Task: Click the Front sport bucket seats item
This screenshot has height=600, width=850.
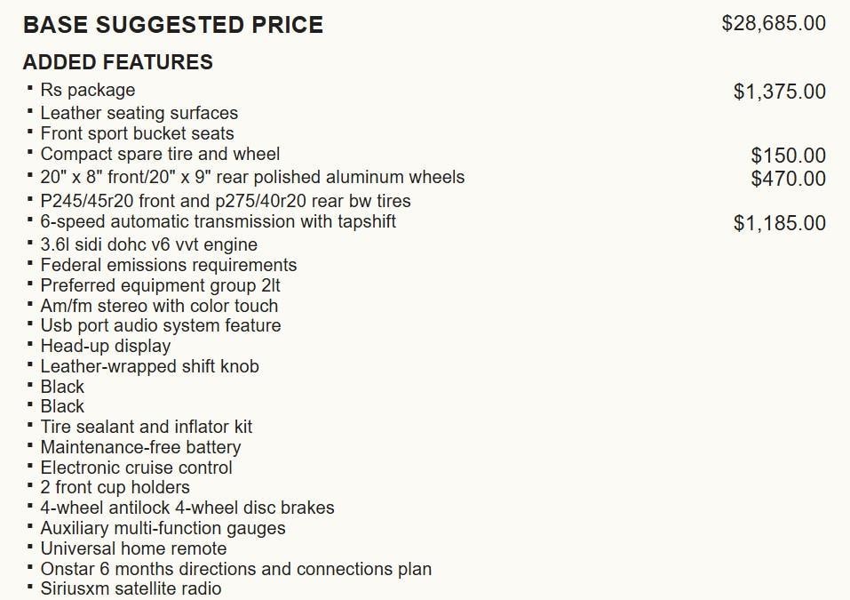Action: pyautogui.click(x=138, y=133)
